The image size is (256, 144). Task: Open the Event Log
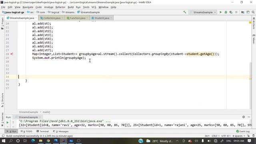click(x=243, y=131)
